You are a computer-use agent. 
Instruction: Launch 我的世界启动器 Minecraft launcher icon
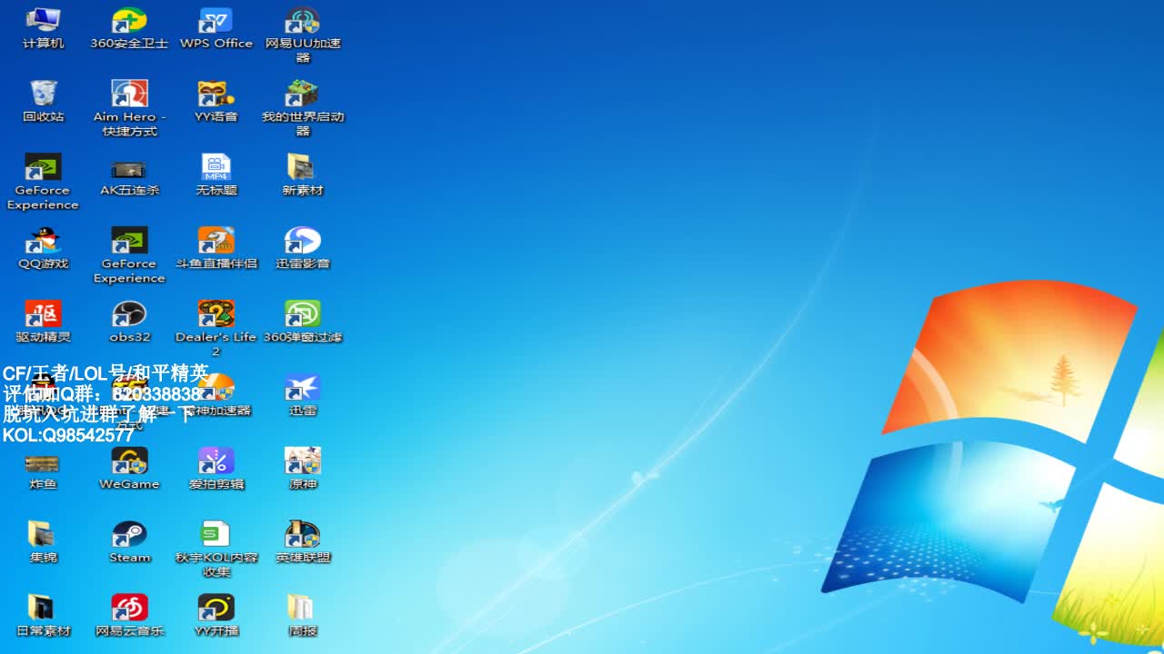pos(303,109)
